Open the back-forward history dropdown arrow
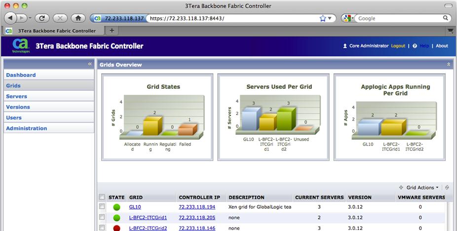 coord(30,18)
